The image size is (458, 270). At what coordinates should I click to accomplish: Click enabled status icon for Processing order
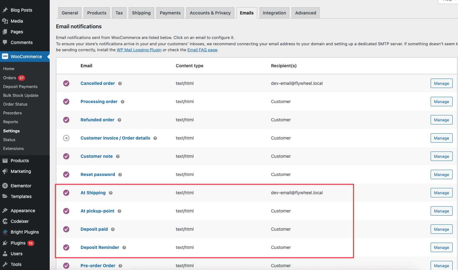[x=66, y=102]
